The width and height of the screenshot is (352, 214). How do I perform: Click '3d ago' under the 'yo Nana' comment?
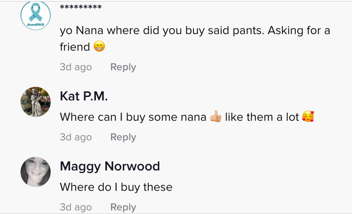[75, 67]
